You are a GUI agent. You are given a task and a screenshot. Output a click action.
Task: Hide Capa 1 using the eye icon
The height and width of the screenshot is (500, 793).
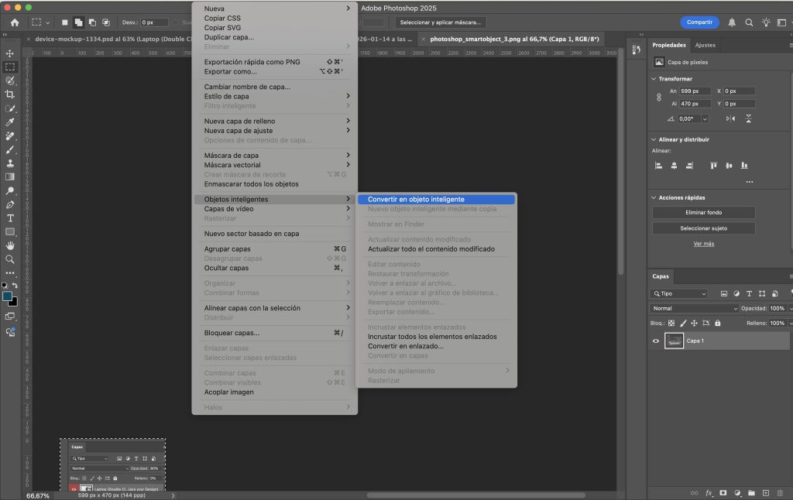tap(656, 341)
